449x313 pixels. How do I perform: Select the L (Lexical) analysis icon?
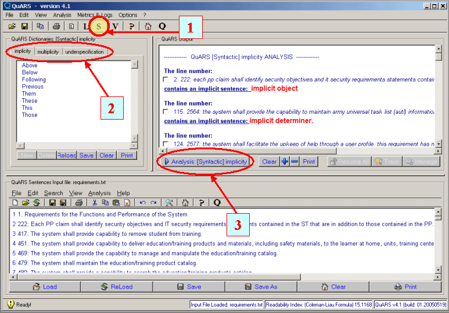coord(85,26)
